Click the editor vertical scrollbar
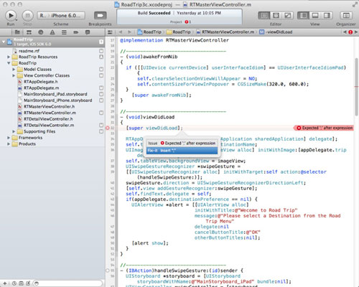Viewport: 359px width, 287px height. (356, 88)
